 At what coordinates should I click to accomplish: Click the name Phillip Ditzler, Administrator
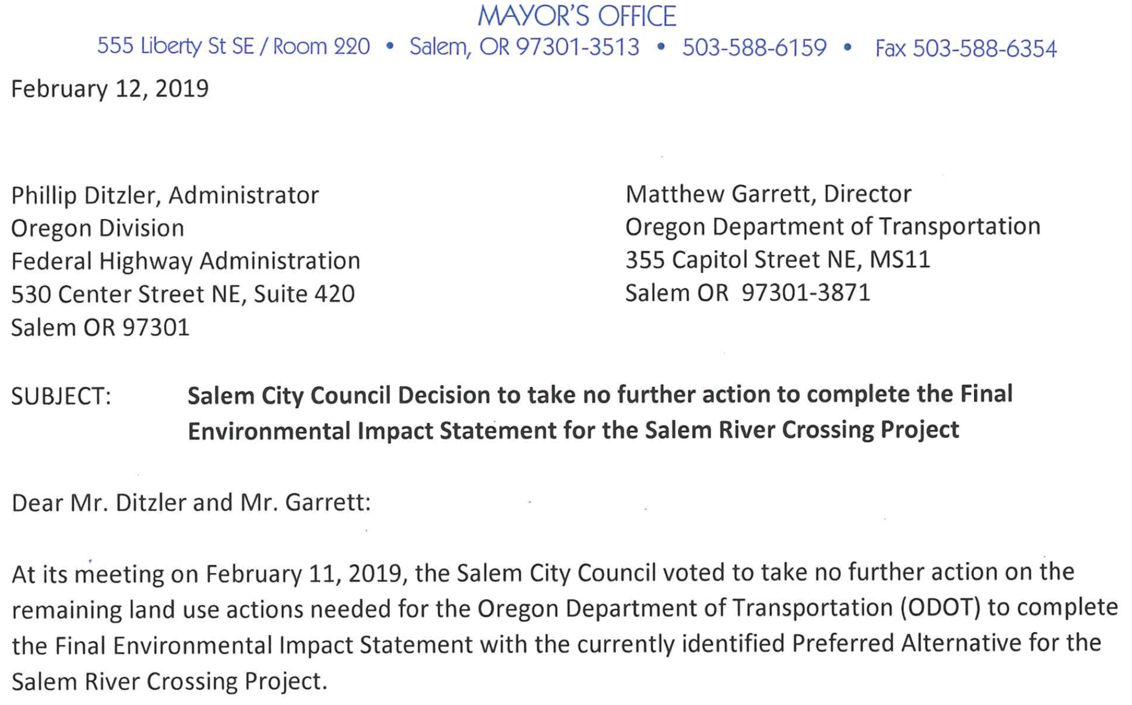[165, 196]
